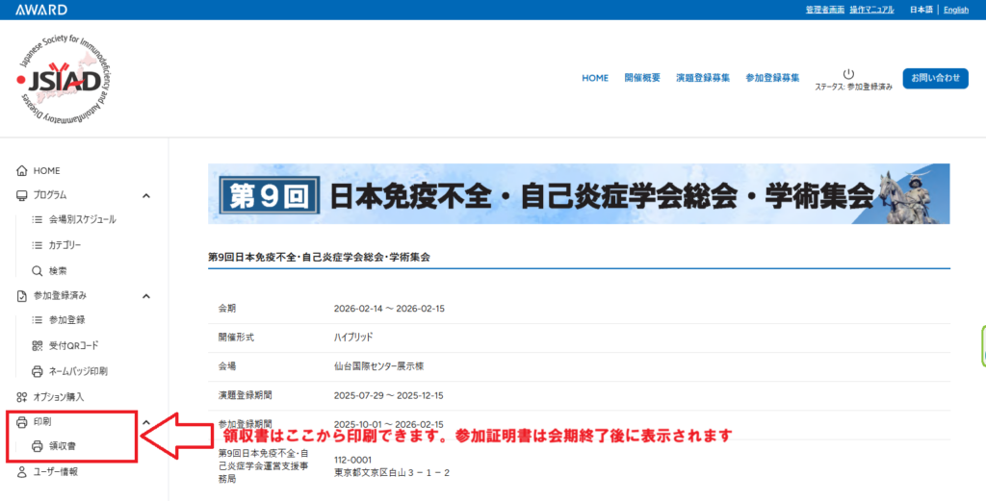Click the QR code icon beside 受付QRコード
This screenshot has height=501, width=986.
click(x=38, y=345)
